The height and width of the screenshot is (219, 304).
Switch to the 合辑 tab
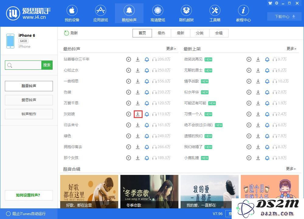[x=219, y=33]
